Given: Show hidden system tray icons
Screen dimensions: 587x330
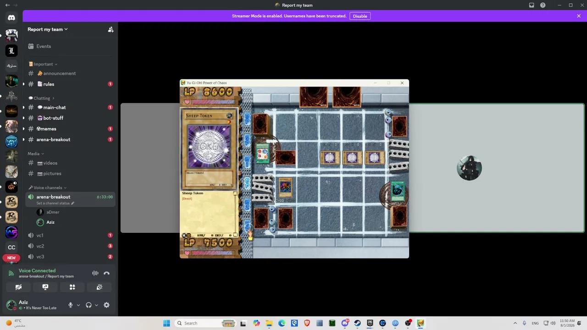Looking at the screenshot, I should (x=515, y=323).
